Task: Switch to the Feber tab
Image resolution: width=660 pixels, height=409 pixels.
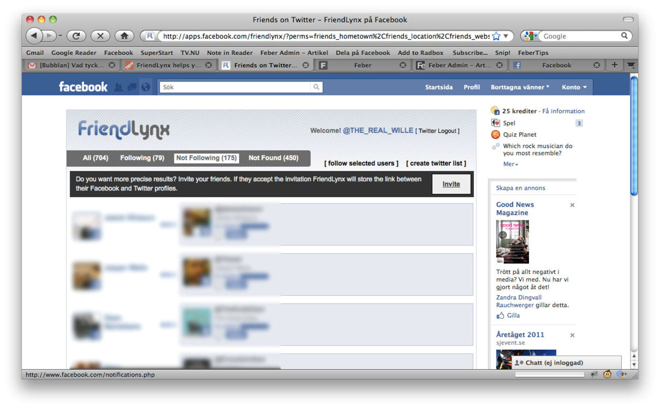Action: click(x=362, y=65)
